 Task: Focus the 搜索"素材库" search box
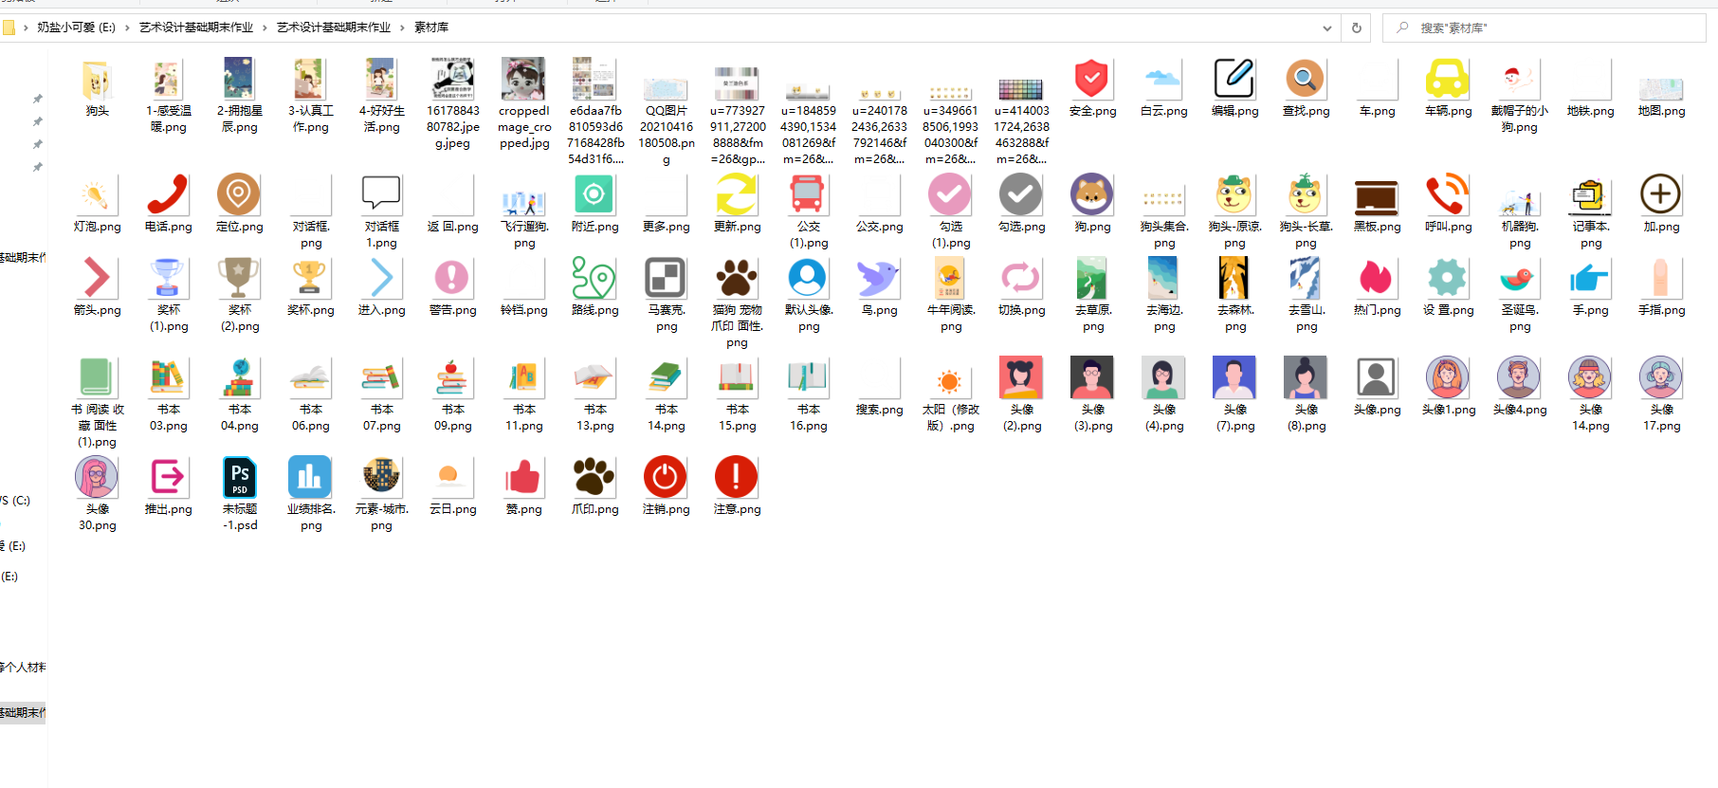pos(1545,27)
